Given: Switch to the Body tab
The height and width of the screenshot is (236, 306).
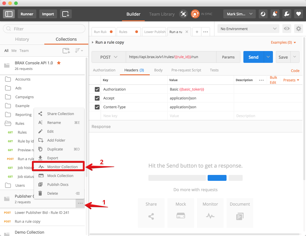Looking at the screenshot, I should 158,70.
